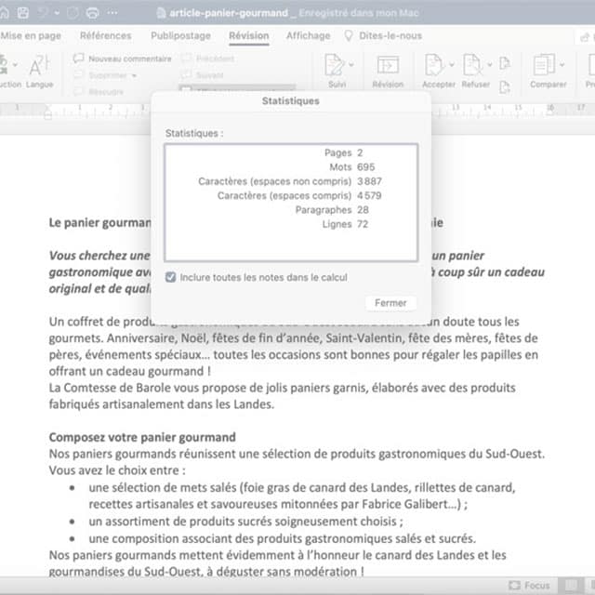Expand the Refuser dropdown arrow
This screenshot has height=595, width=595.
tap(490, 64)
